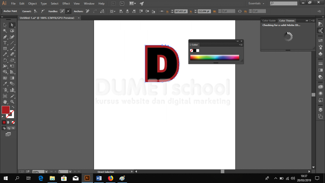
Task: Click Vertical Align Top button
Action: tap(141, 11)
